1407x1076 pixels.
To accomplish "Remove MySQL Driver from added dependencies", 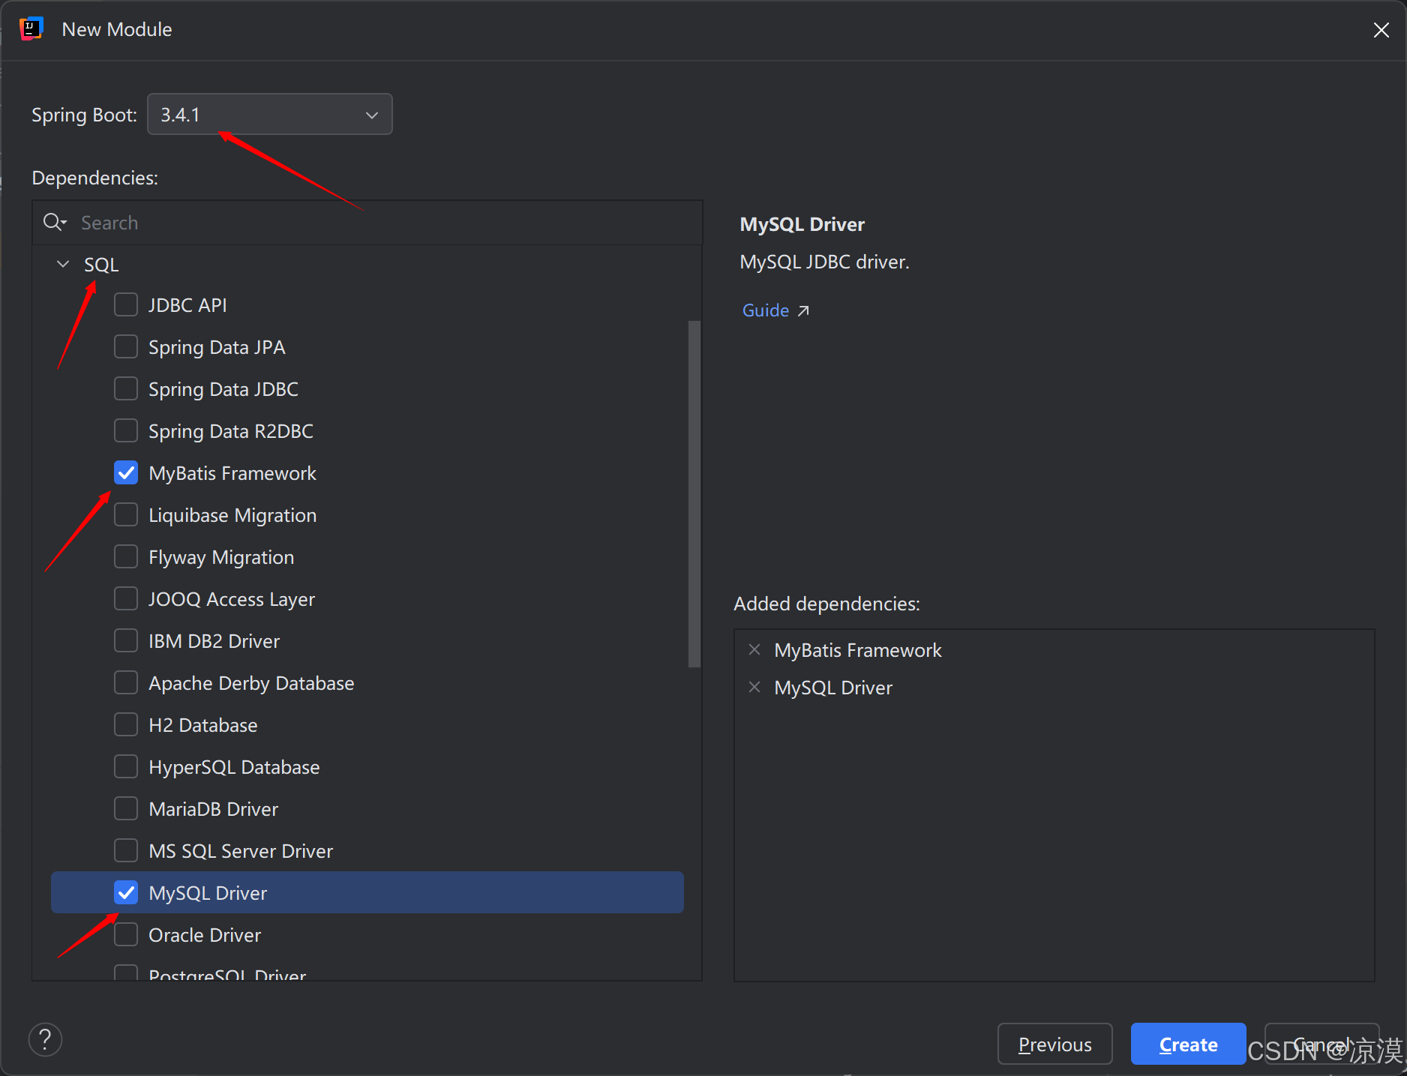I will [x=754, y=687].
